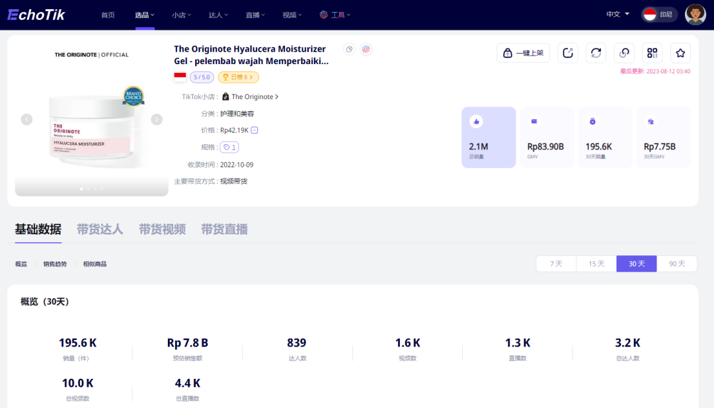Select the 90 天 time range
This screenshot has height=408, width=714.
[x=677, y=264]
